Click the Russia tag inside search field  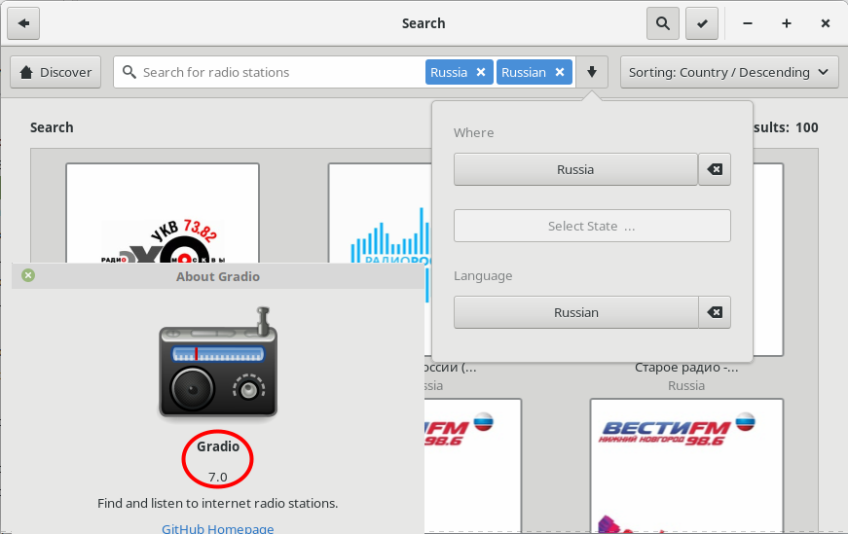click(x=449, y=72)
